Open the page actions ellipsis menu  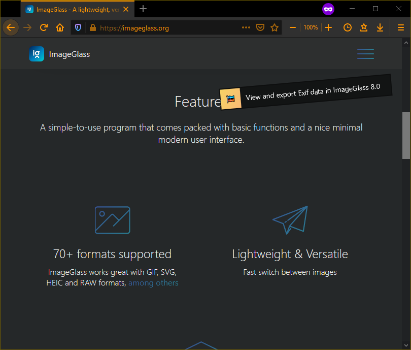coord(246,27)
